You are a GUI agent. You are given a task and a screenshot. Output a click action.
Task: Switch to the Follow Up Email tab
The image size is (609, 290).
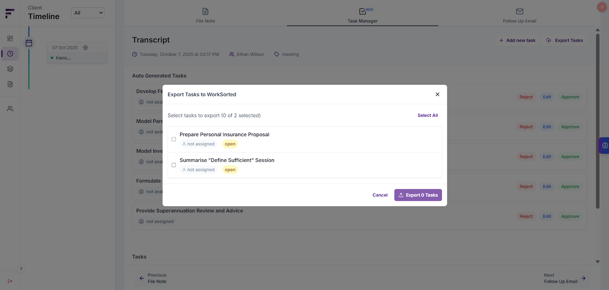519,15
